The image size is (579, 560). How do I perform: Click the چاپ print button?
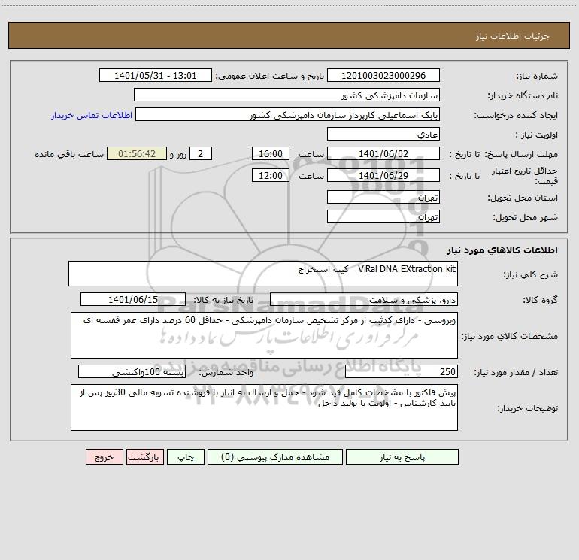tap(186, 456)
